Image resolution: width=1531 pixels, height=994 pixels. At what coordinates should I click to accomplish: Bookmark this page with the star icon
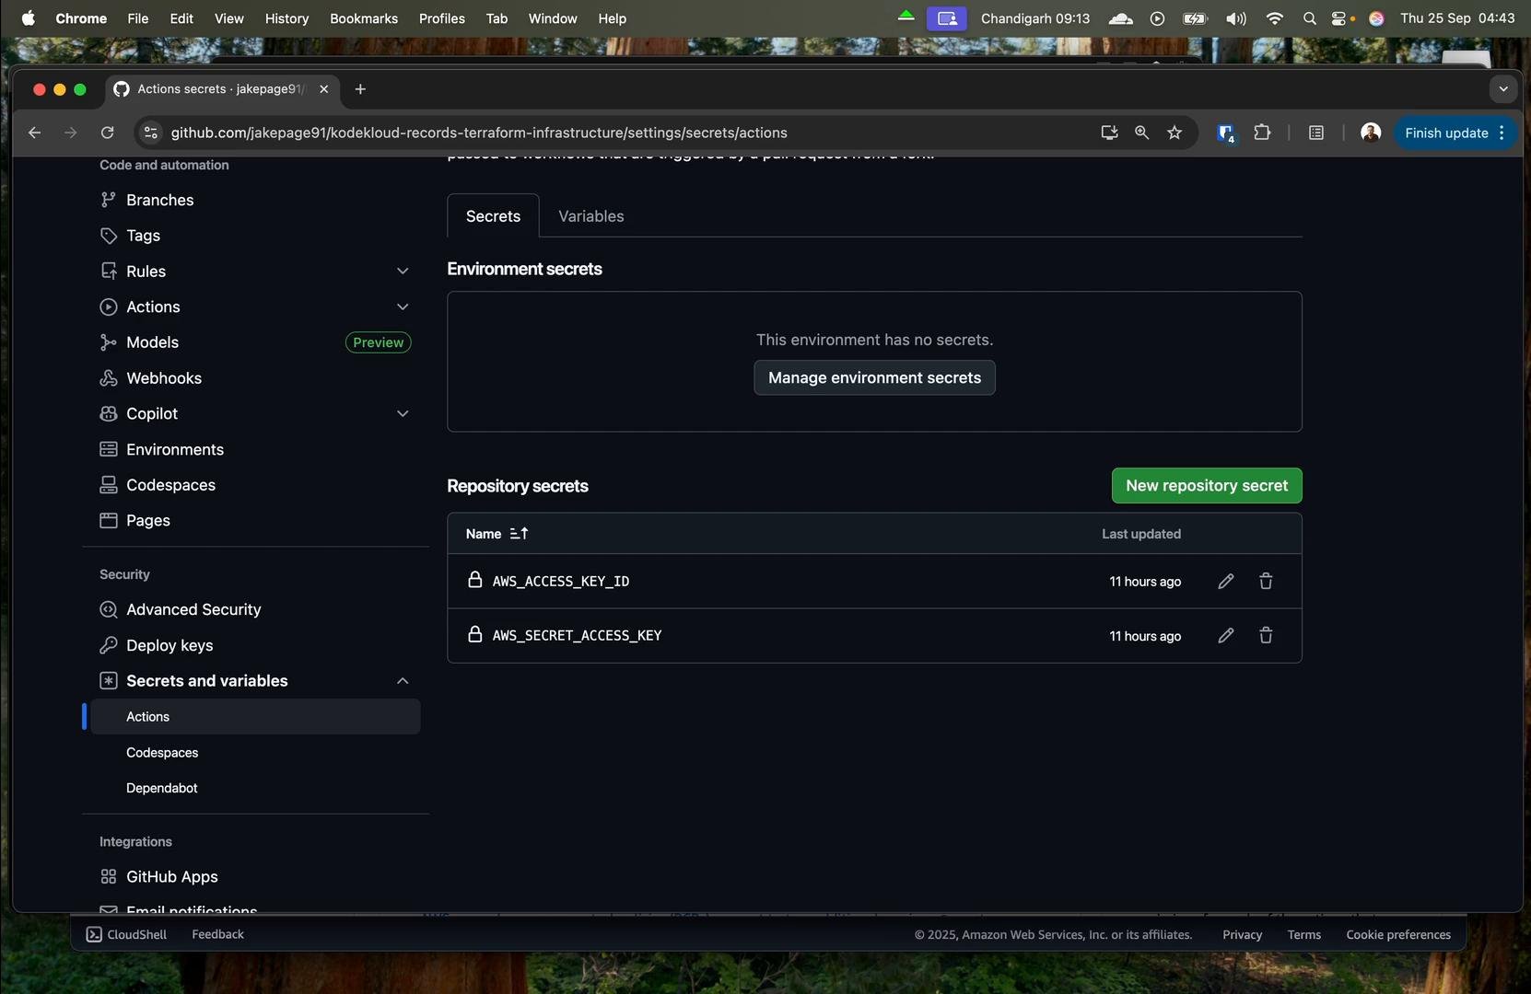pyautogui.click(x=1175, y=133)
